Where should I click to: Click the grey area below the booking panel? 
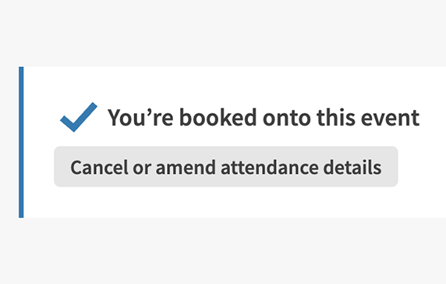click(223, 252)
